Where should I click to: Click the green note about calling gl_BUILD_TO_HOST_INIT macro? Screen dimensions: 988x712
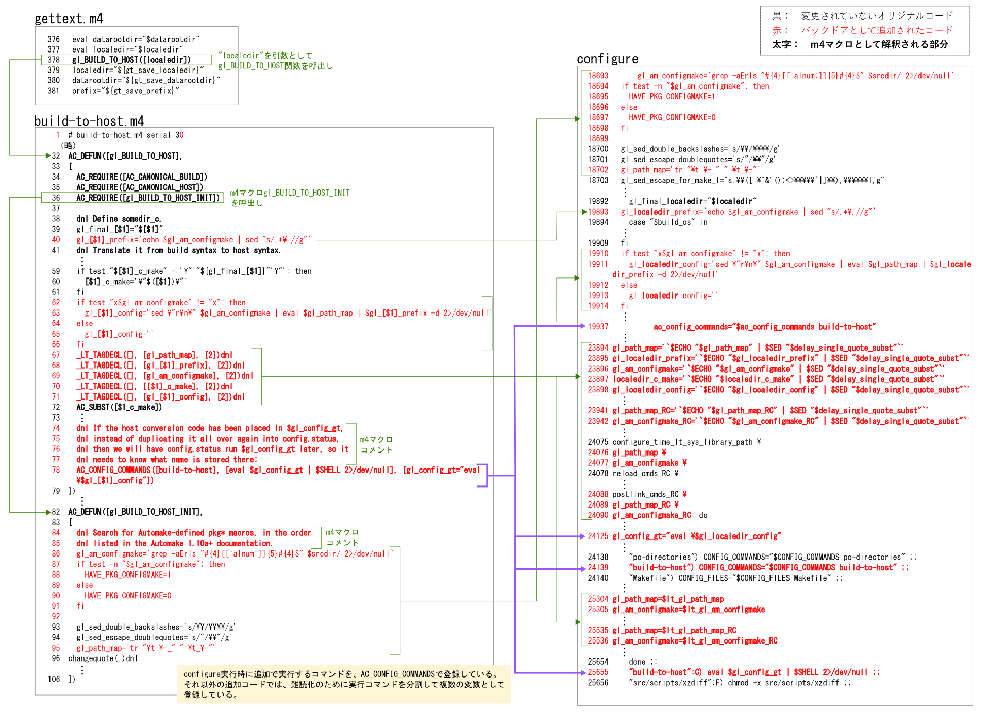coord(290,198)
